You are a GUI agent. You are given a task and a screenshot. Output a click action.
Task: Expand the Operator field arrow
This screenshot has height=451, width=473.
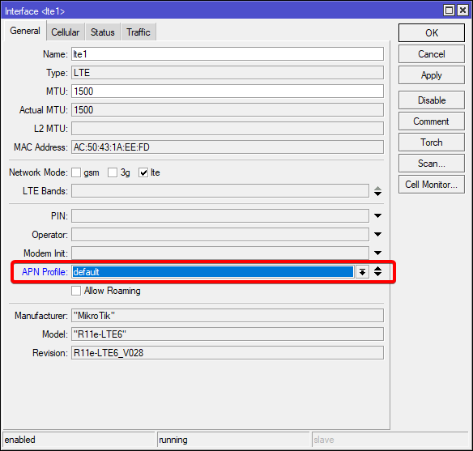coord(377,235)
